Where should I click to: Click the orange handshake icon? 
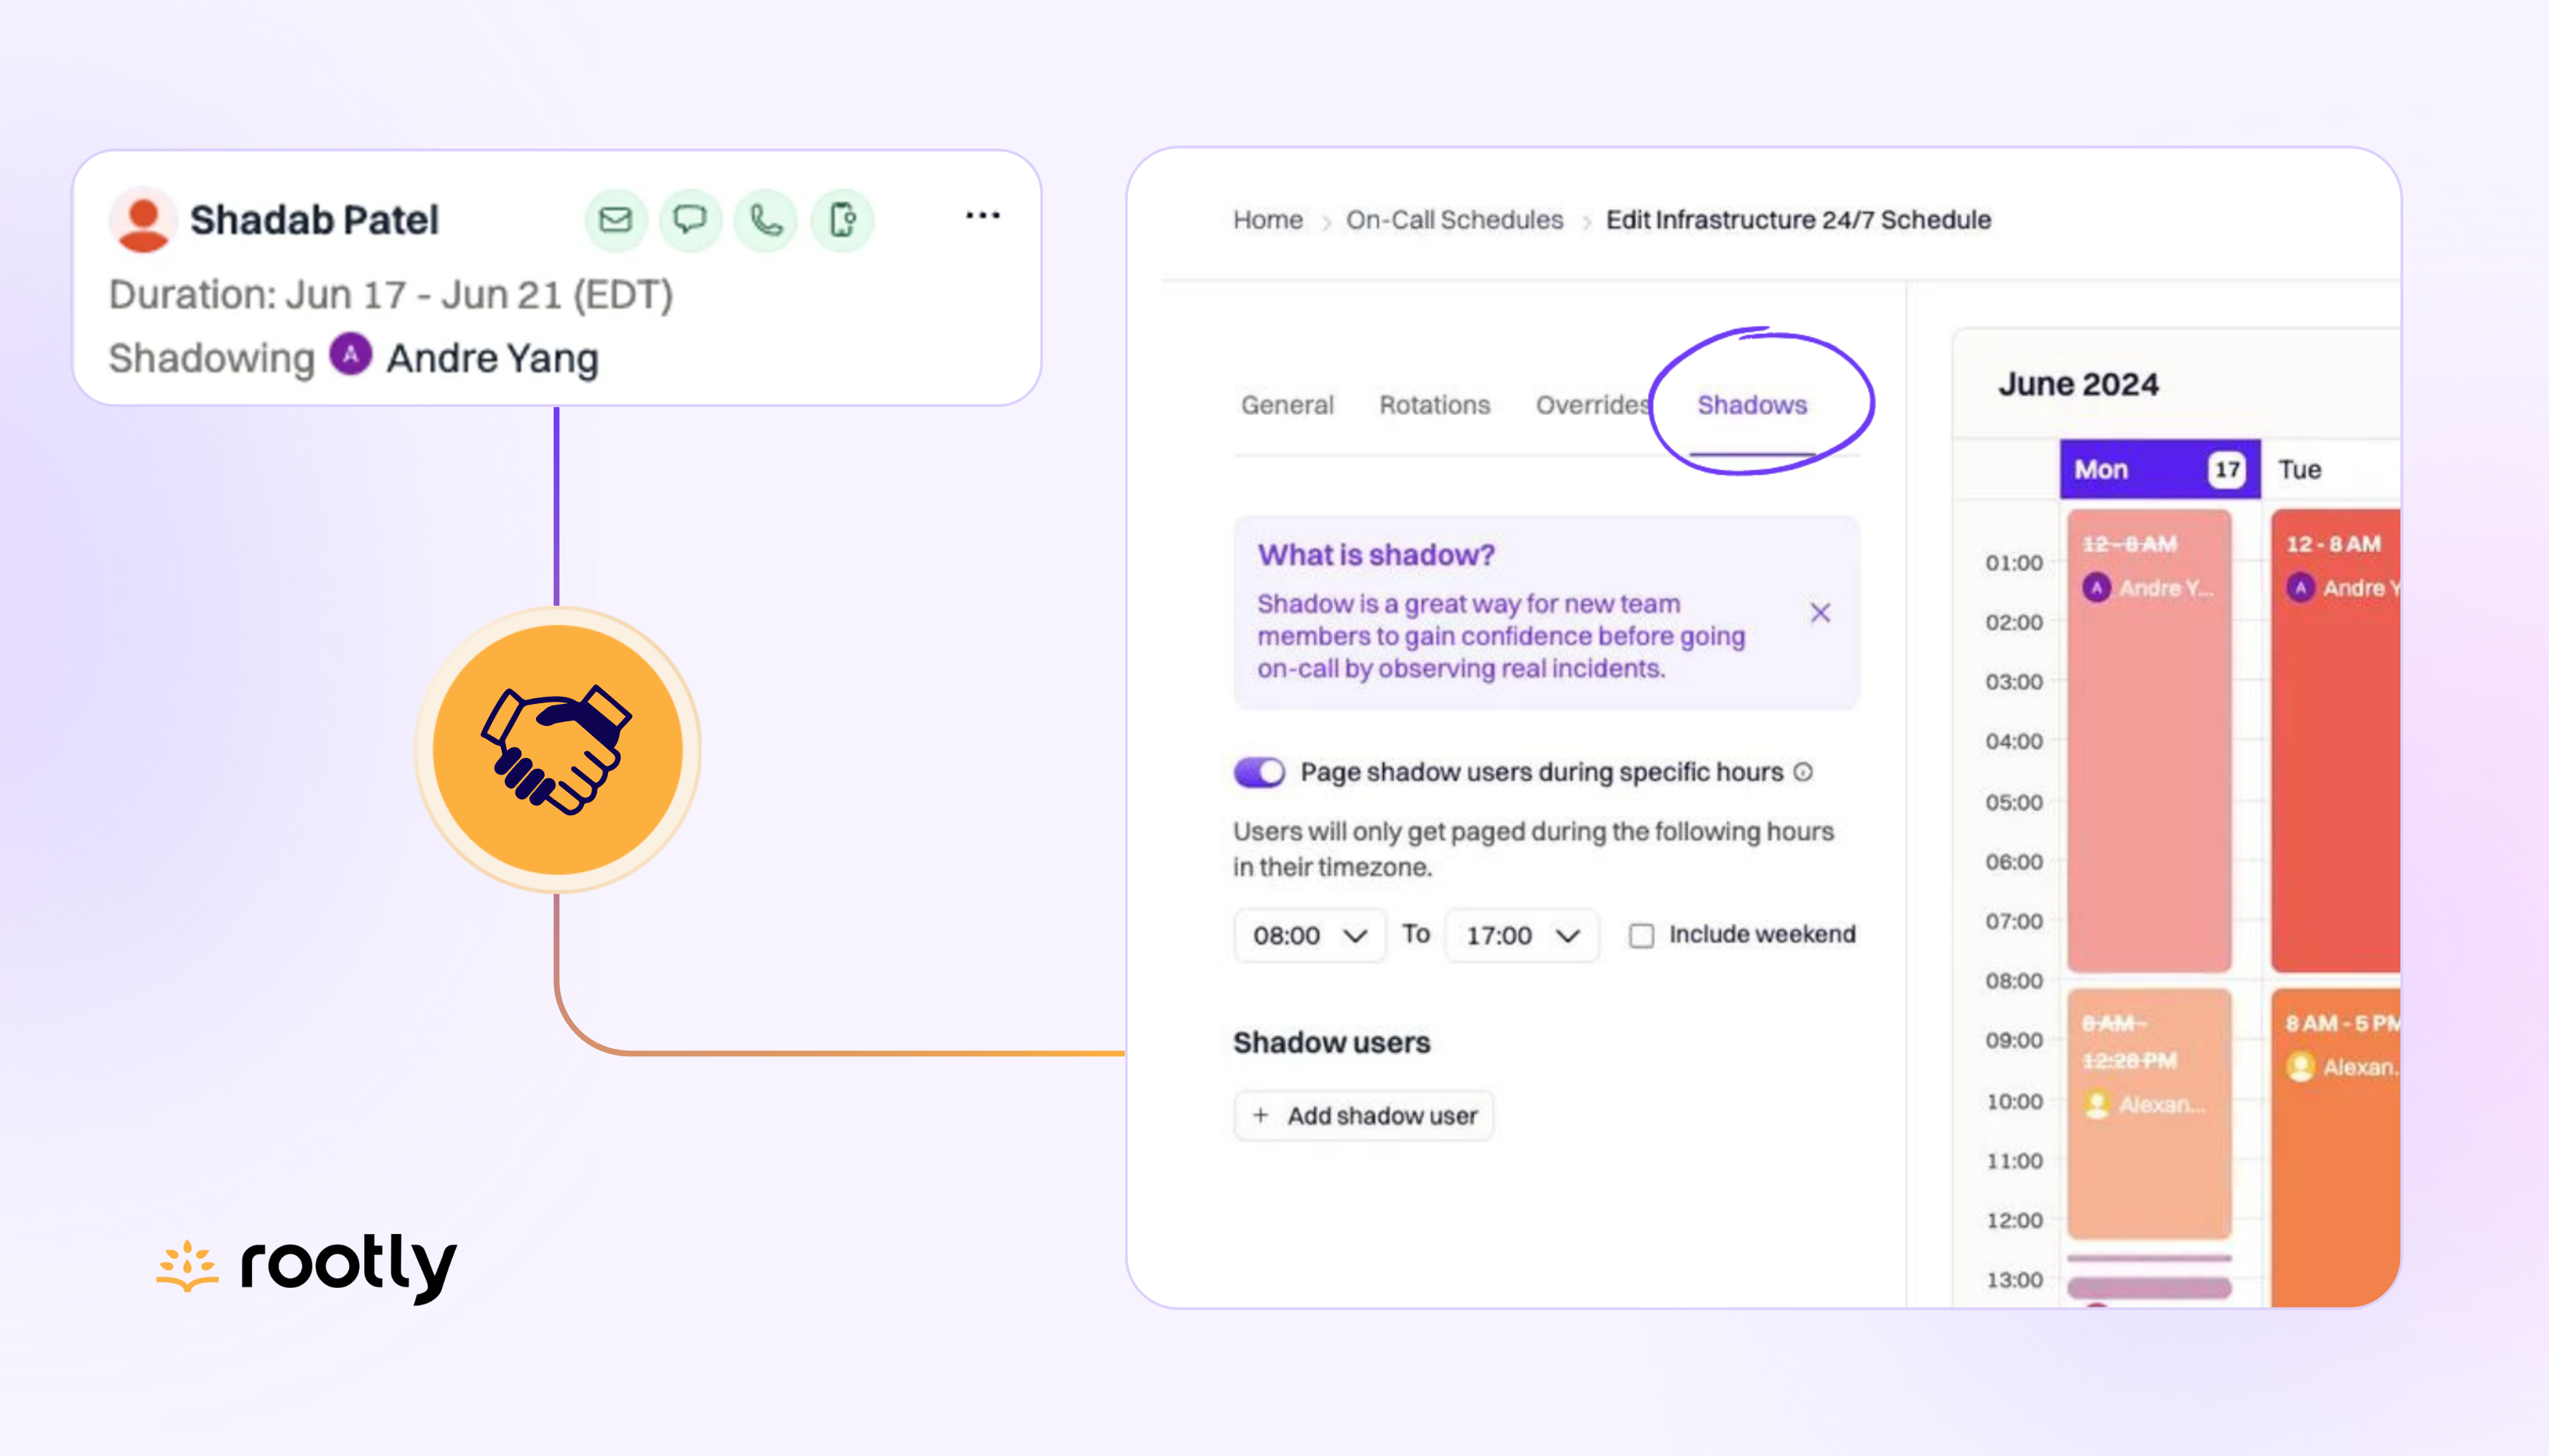(557, 750)
